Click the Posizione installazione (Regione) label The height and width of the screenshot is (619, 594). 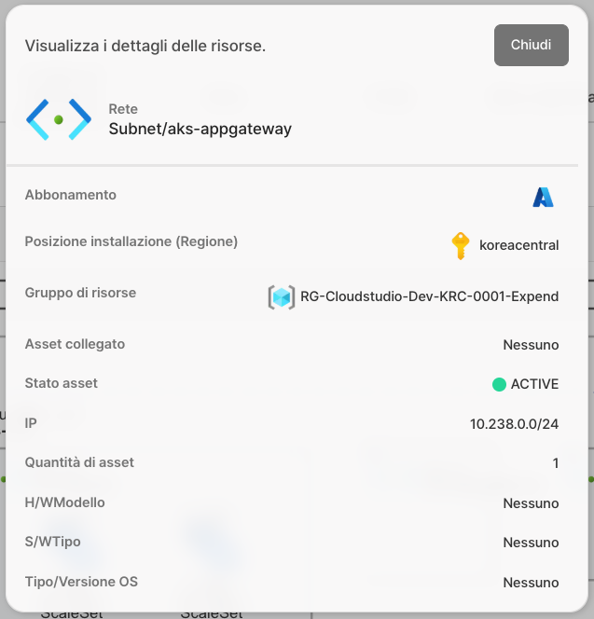point(131,241)
